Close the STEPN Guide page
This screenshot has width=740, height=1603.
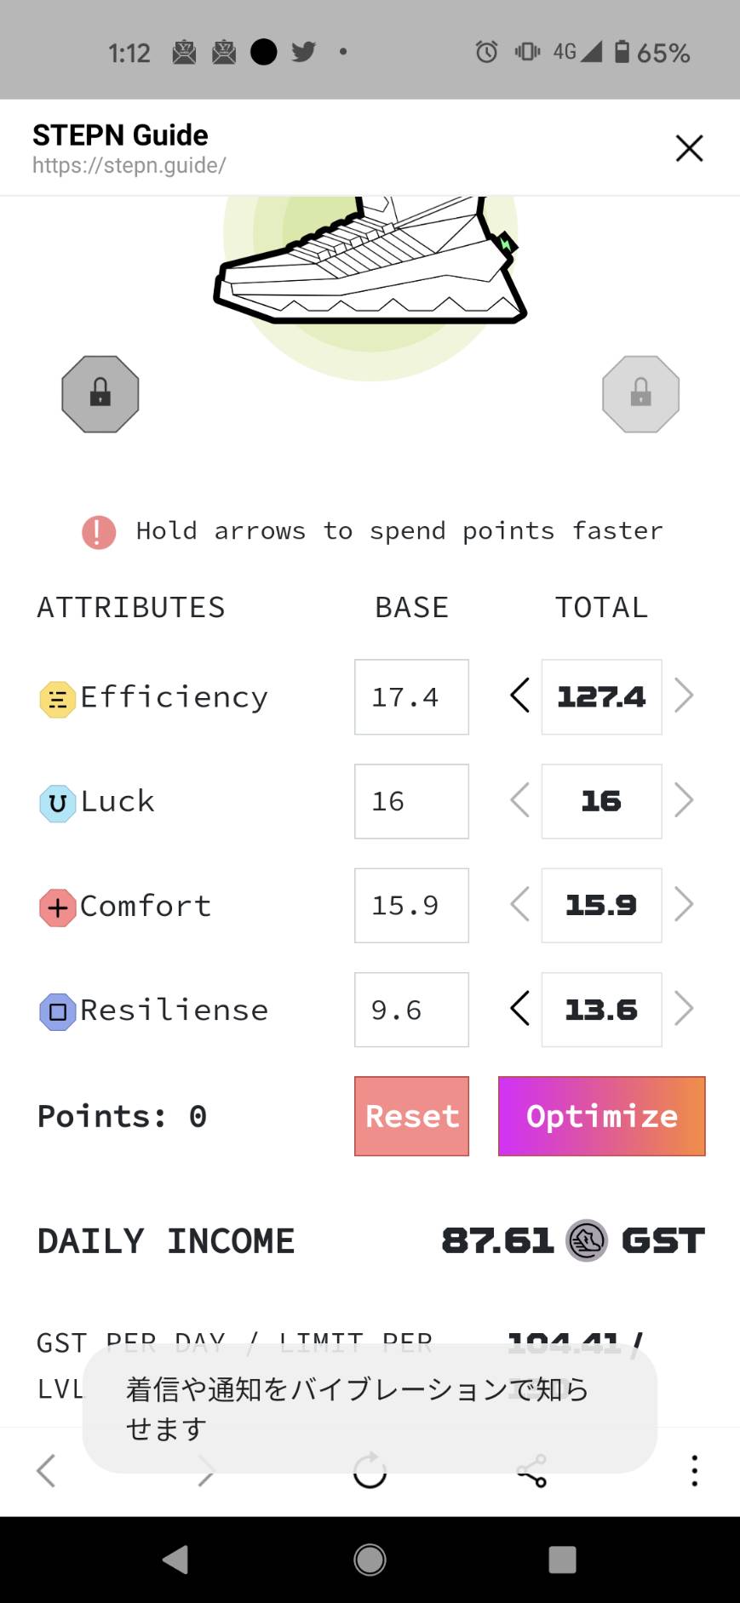point(689,148)
